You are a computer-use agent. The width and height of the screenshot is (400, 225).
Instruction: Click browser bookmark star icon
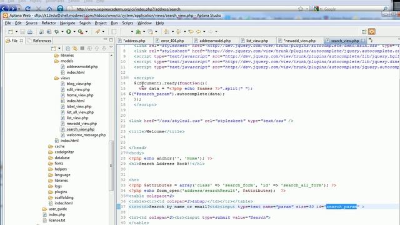[301, 9]
